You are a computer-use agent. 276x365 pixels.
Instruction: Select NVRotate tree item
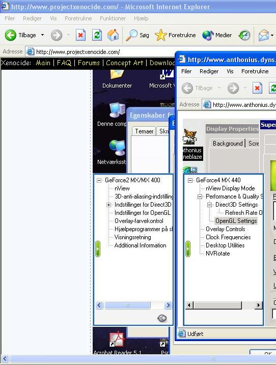218,254
